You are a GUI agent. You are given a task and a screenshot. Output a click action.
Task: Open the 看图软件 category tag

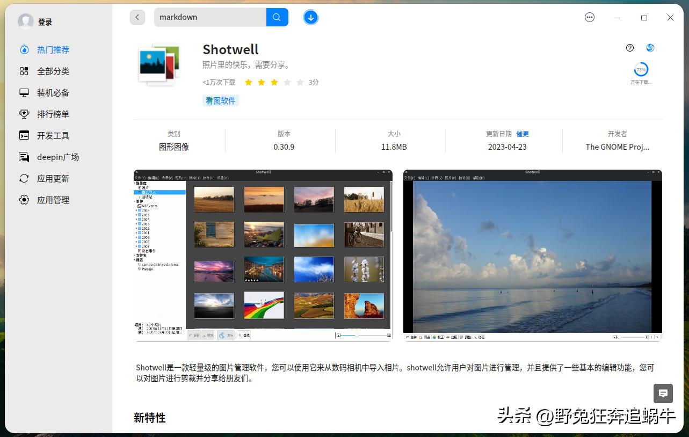coord(220,100)
